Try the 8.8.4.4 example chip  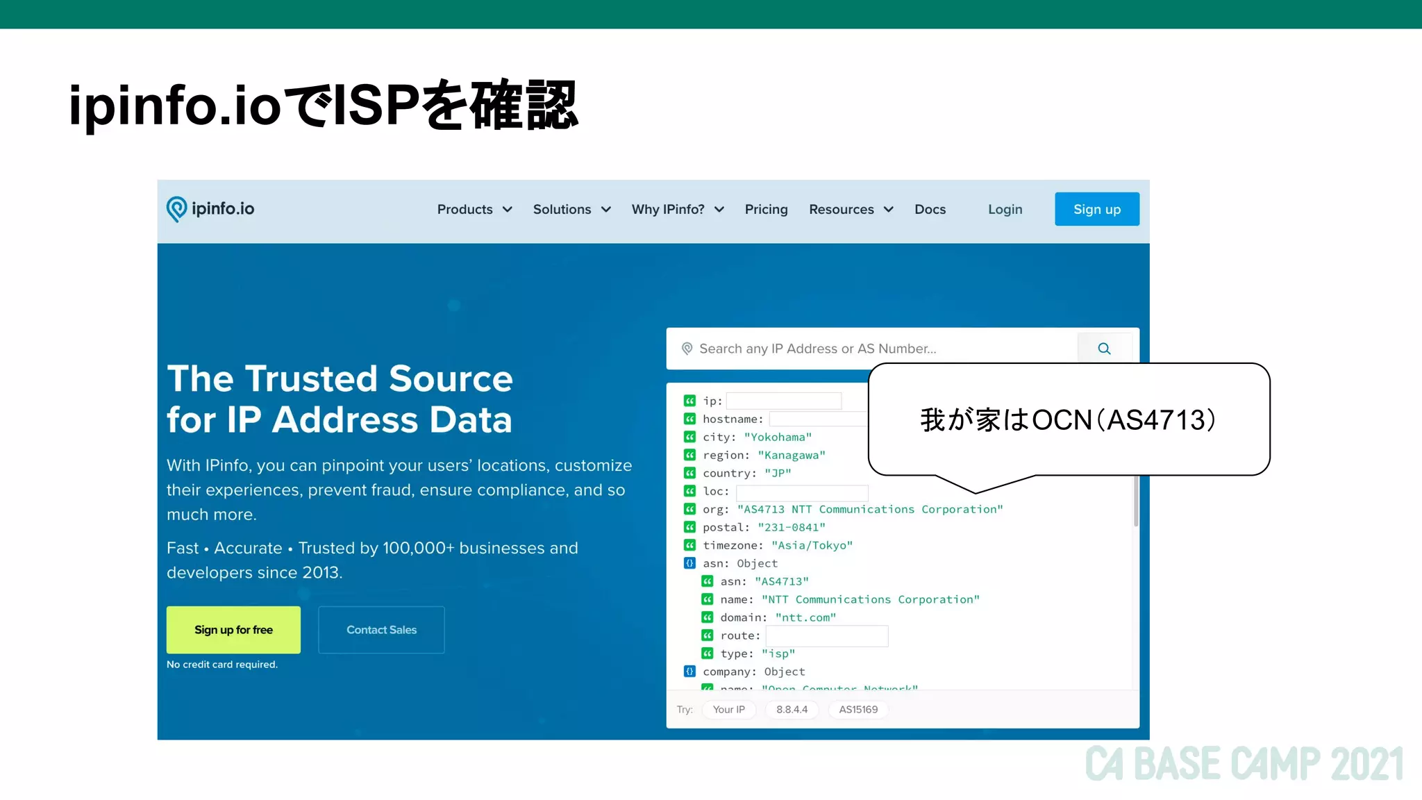pyautogui.click(x=792, y=710)
